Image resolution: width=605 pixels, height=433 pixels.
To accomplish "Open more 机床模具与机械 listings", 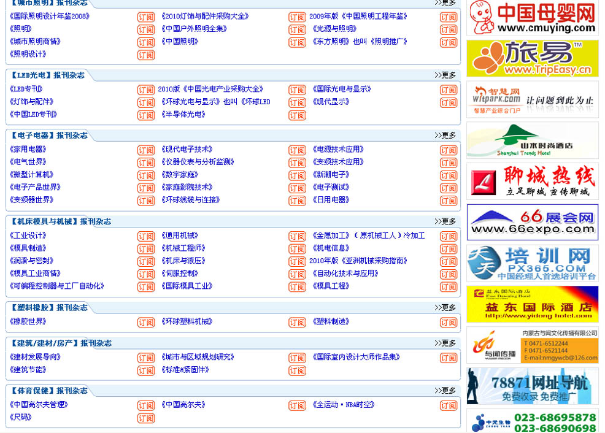I will point(445,221).
